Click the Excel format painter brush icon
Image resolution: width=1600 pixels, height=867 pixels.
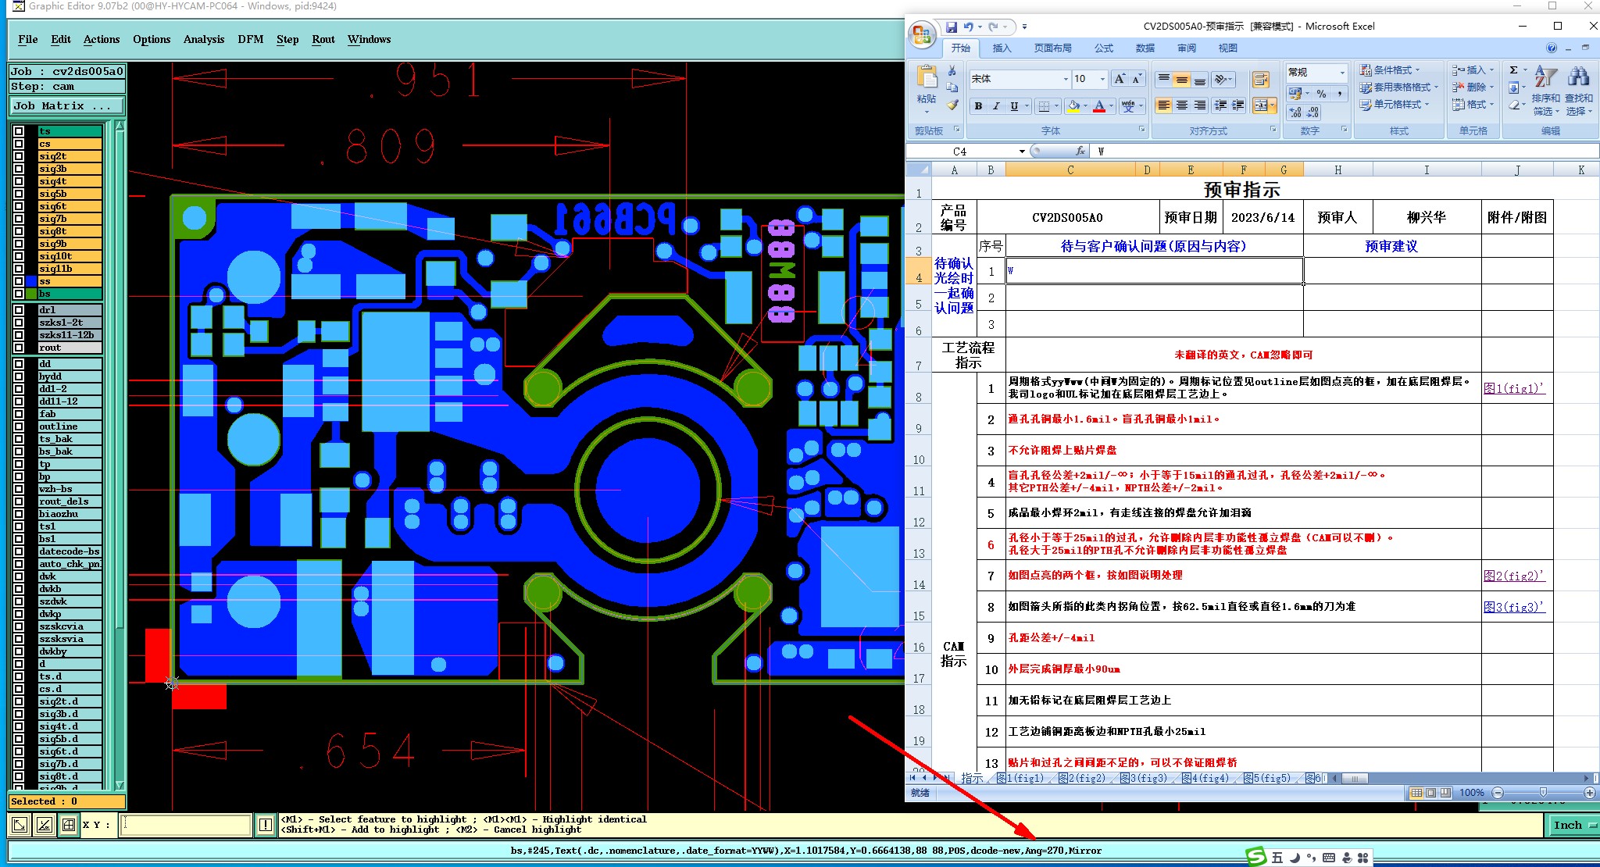tap(952, 105)
